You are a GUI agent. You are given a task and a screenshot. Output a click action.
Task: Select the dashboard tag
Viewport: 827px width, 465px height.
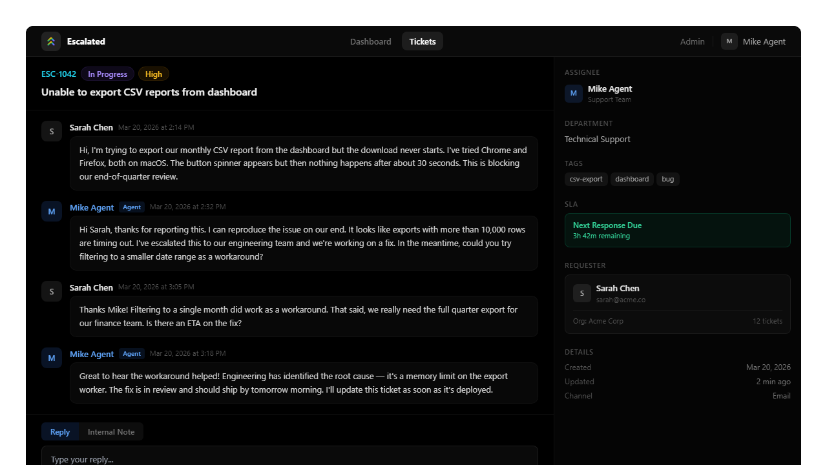tap(632, 179)
